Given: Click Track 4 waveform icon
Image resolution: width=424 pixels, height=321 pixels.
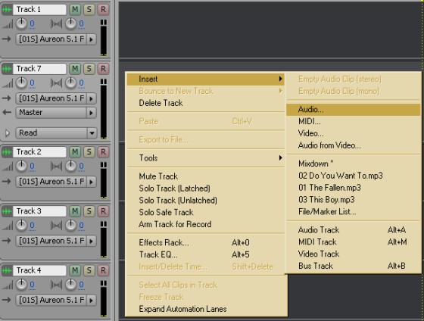Looking at the screenshot, I should coord(7,270).
